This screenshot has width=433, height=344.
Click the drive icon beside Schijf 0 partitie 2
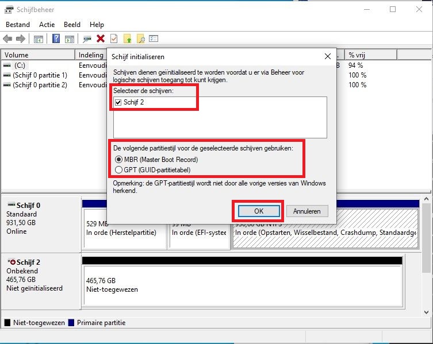coord(7,84)
